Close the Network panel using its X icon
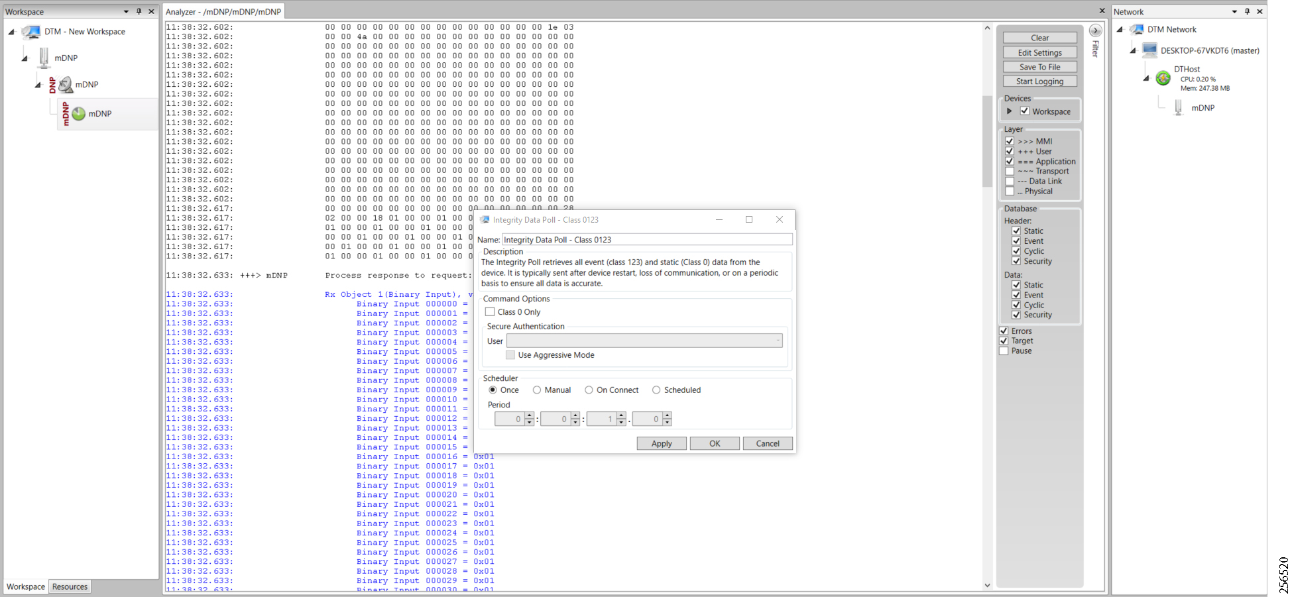Viewport: 1290px width, 597px height. [1260, 11]
